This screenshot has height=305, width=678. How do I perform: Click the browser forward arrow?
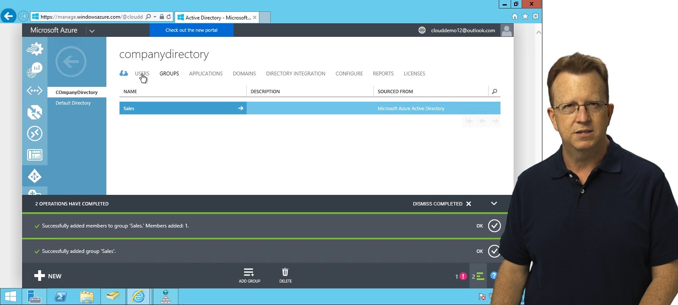[x=23, y=17]
